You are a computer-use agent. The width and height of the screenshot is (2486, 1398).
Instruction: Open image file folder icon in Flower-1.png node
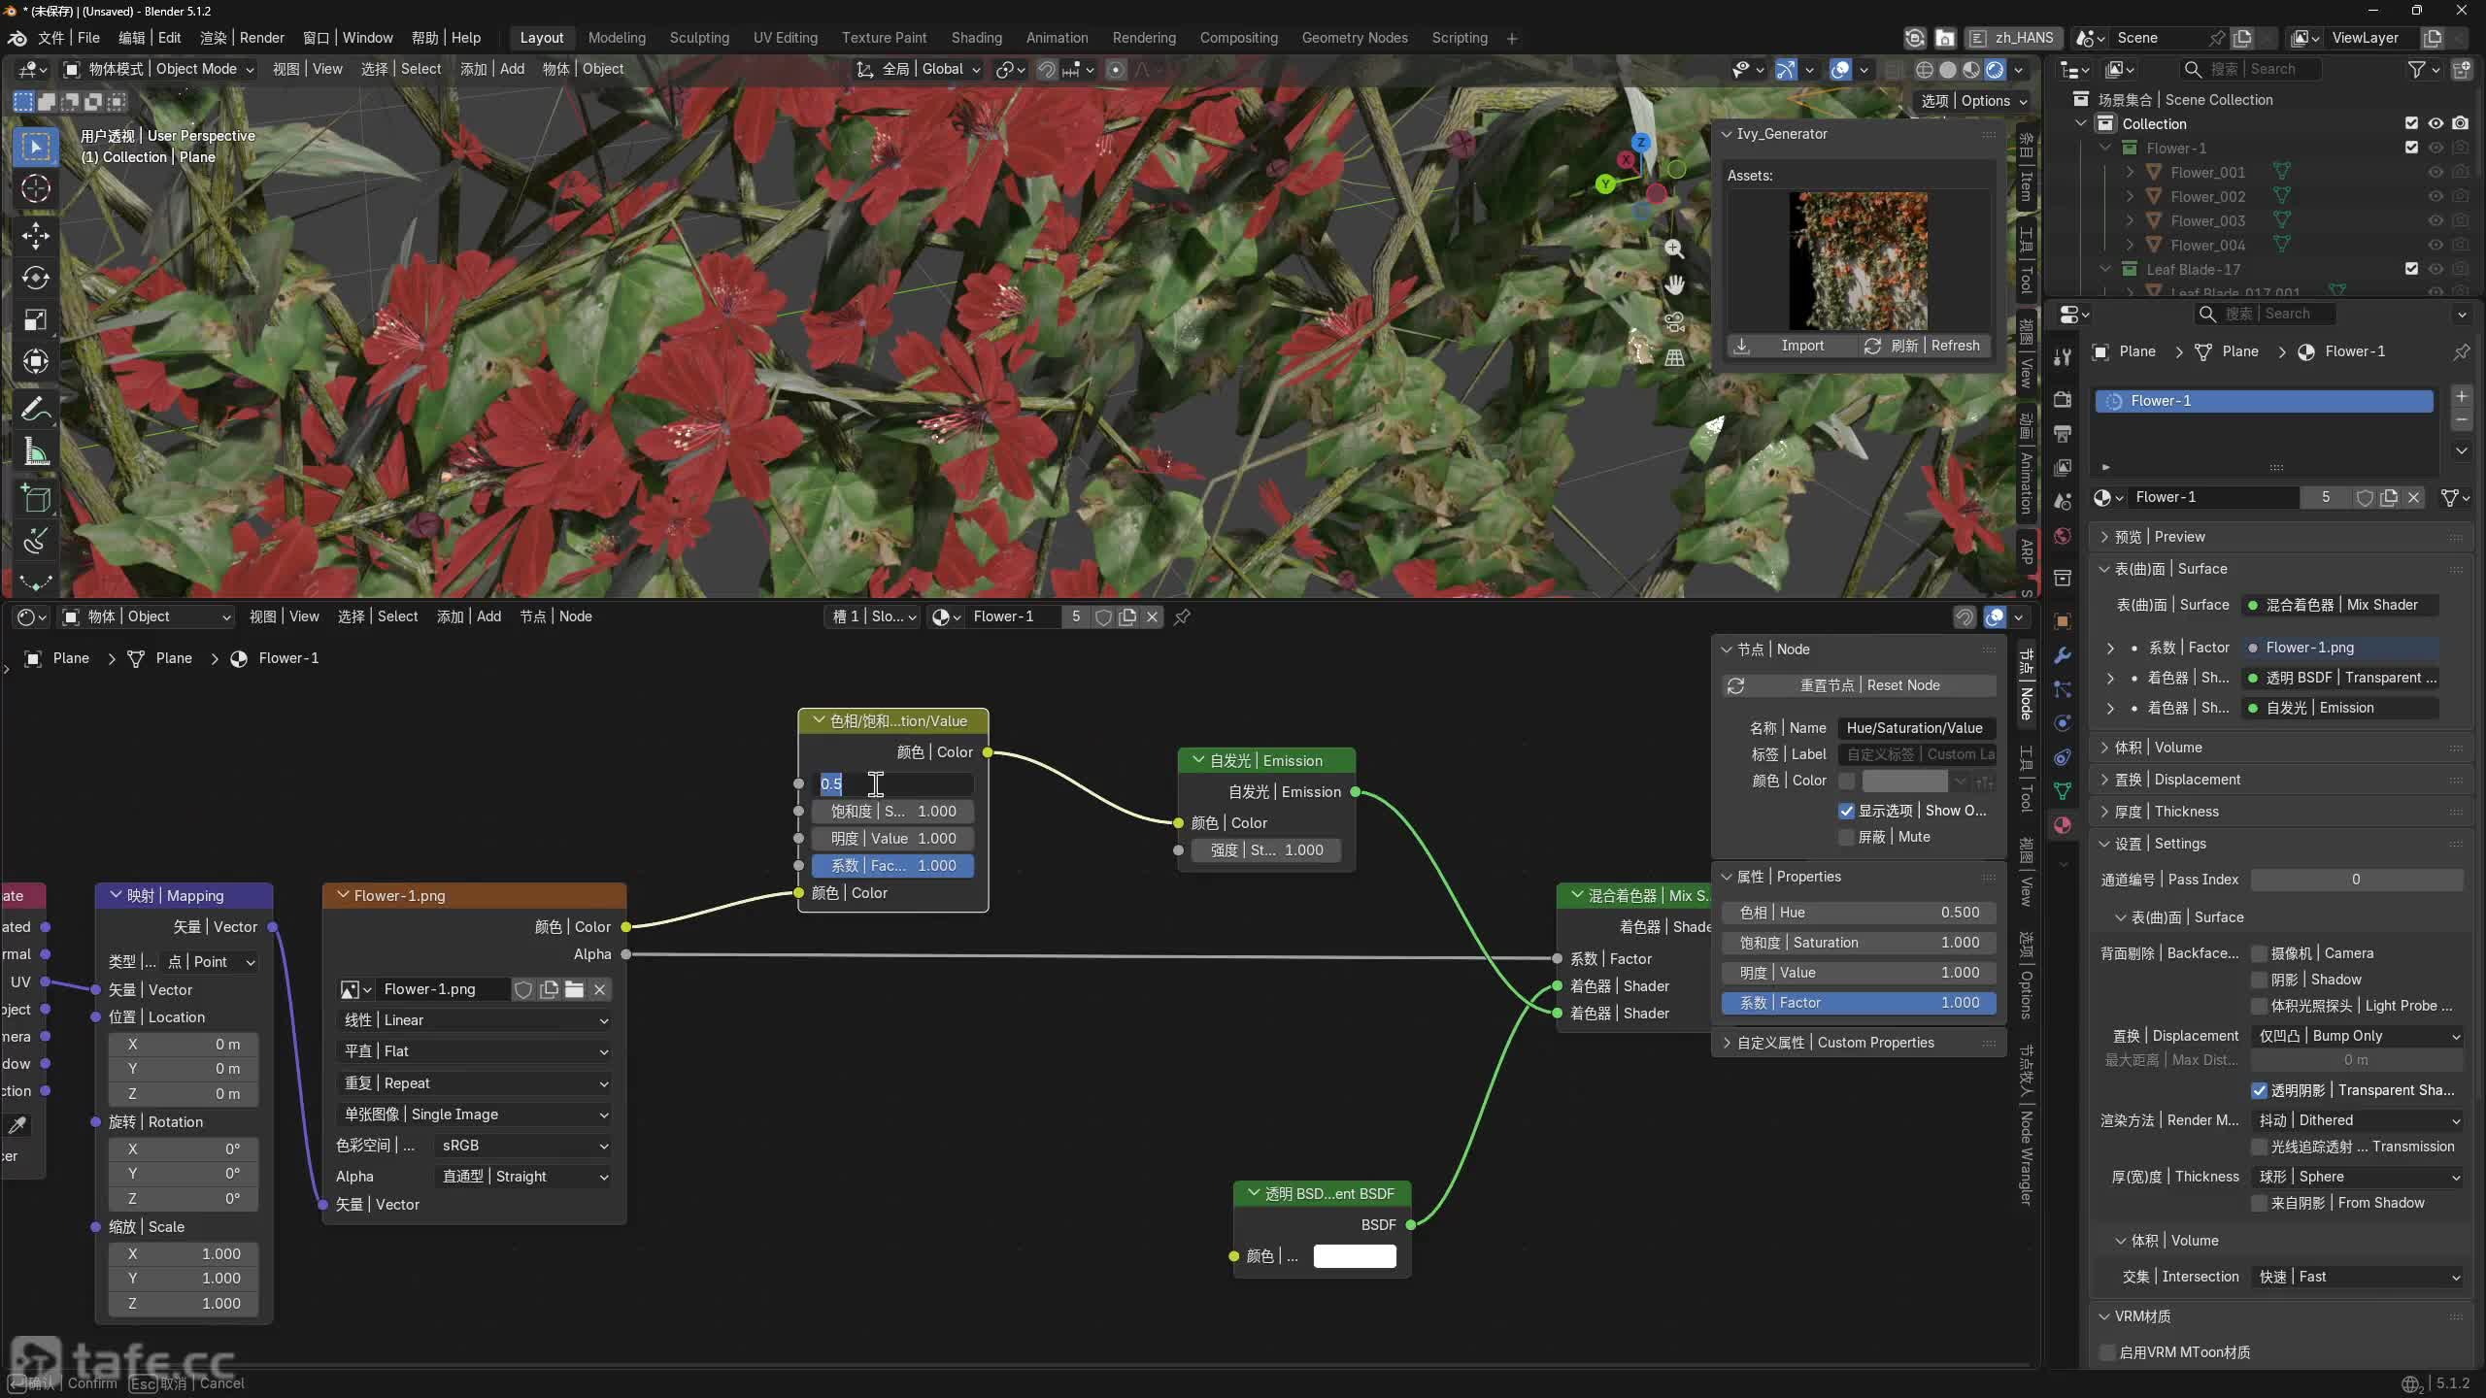point(575,989)
